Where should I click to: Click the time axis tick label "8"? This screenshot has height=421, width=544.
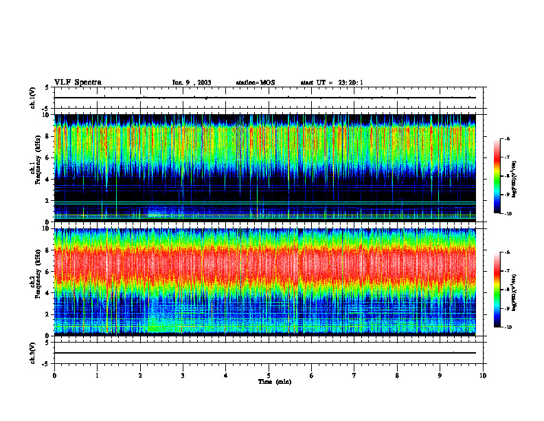397,376
